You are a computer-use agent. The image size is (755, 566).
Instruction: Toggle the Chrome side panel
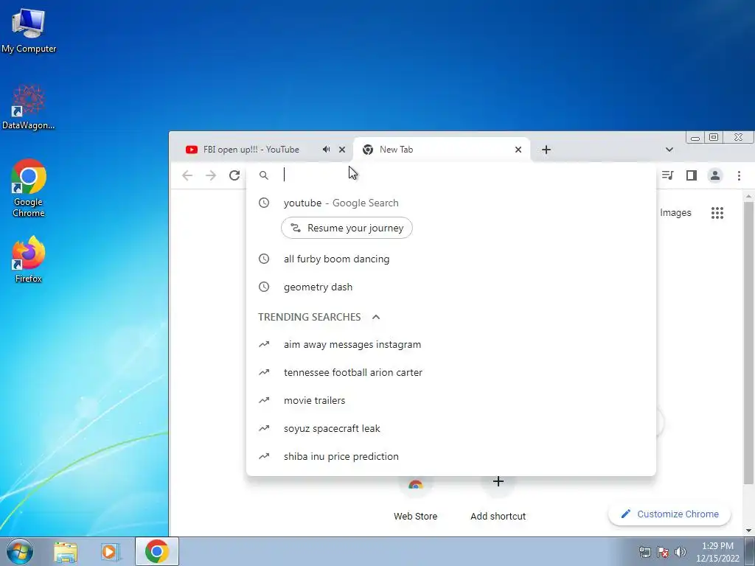[x=692, y=175]
